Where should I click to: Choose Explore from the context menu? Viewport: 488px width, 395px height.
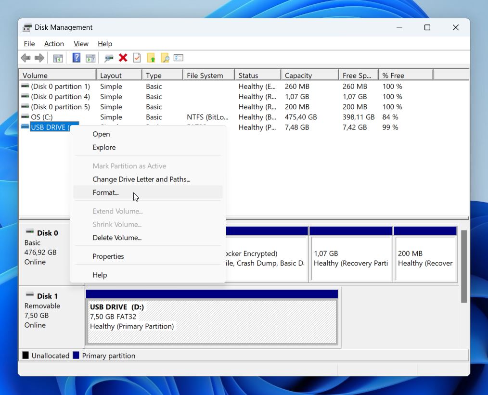point(148,147)
